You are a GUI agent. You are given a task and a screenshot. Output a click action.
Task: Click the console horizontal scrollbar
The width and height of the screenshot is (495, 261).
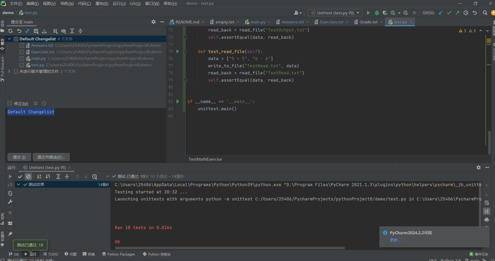230,248
